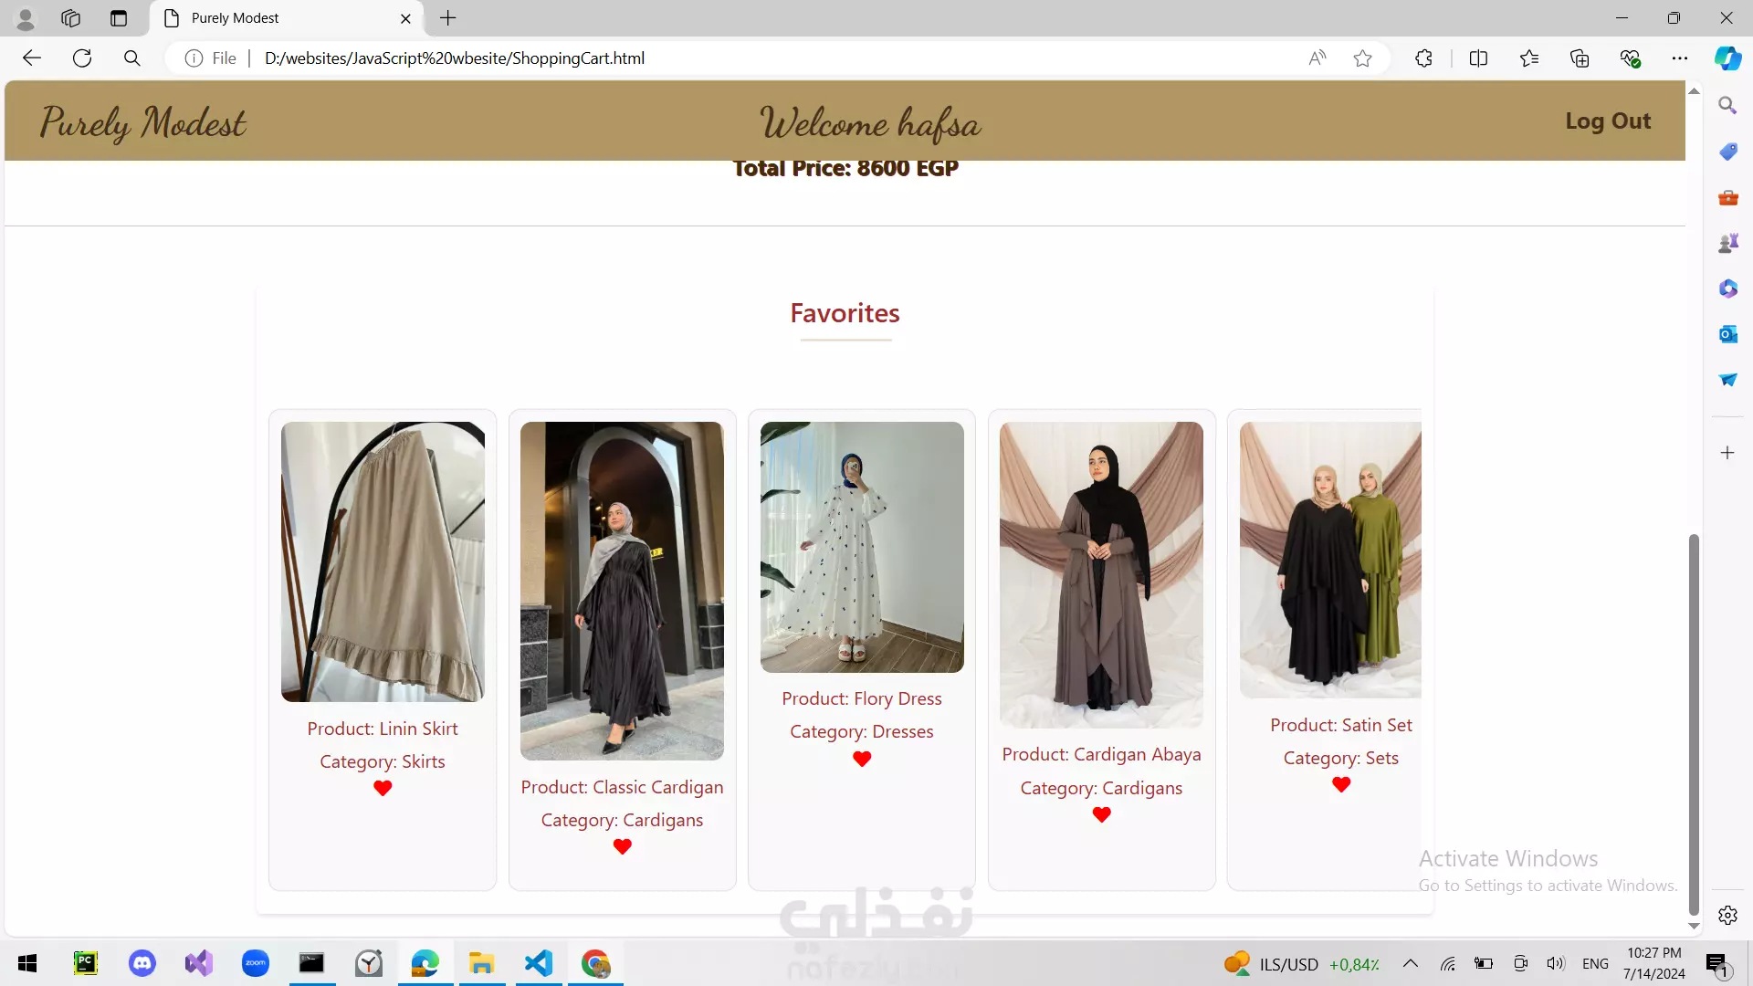
Task: Open the Windows Start menu
Action: point(27,963)
